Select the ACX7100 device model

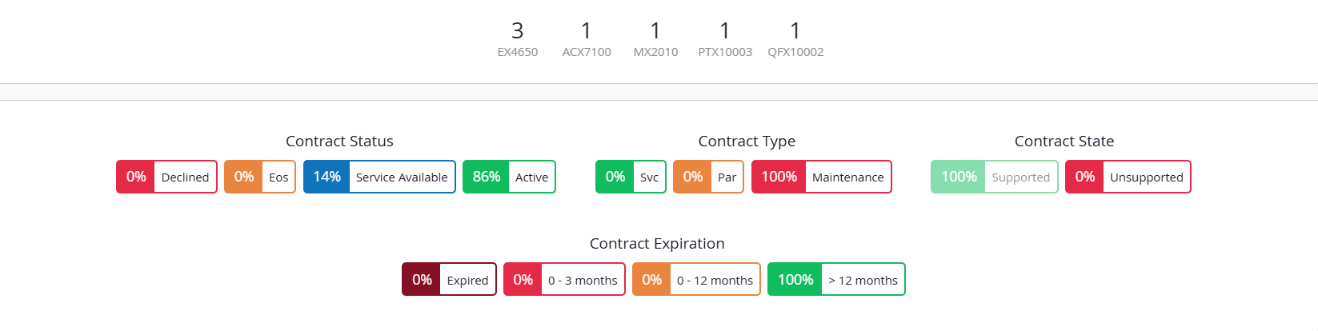[x=586, y=38]
